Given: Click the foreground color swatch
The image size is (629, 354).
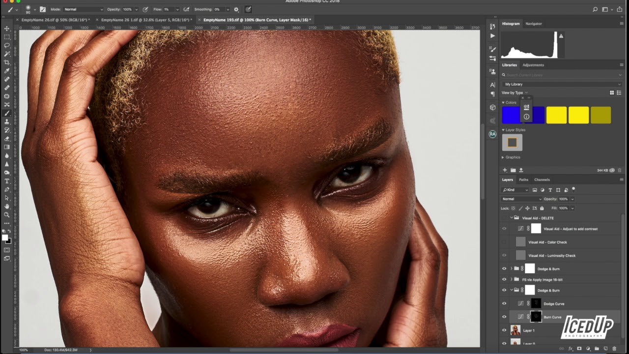Looking at the screenshot, I should pyautogui.click(x=5, y=238).
